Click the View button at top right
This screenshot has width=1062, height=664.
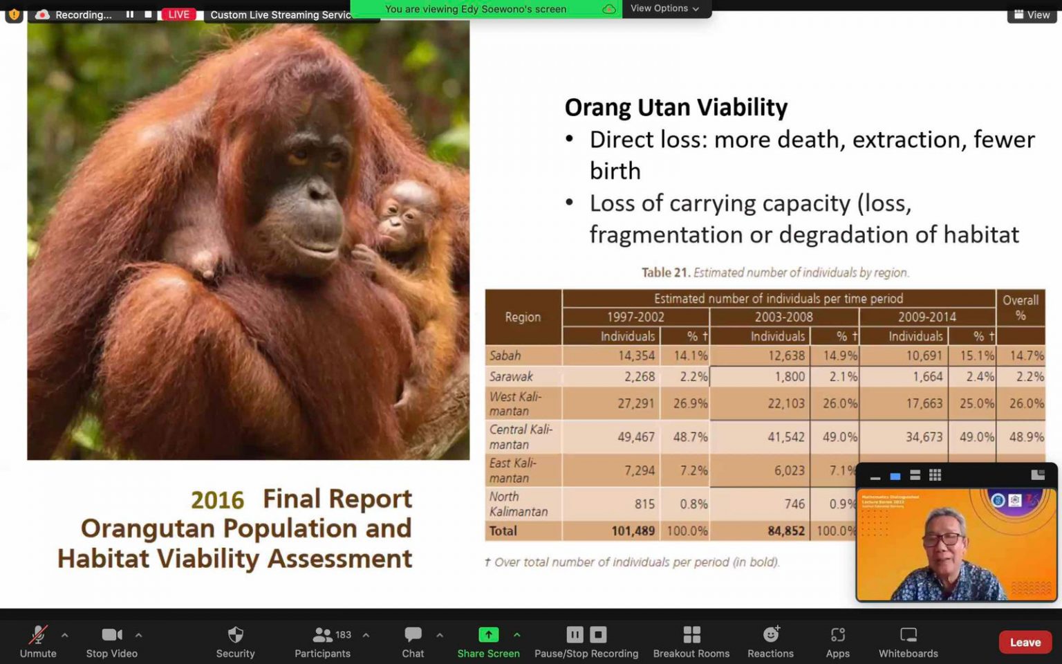pos(1032,15)
